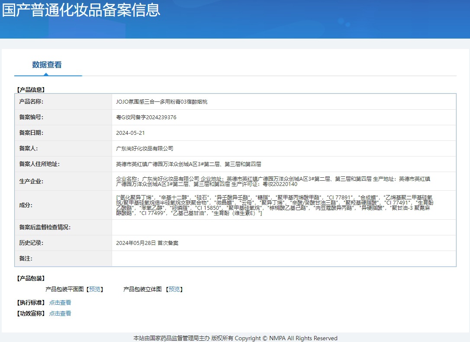Click the 产品名称 row label
This screenshot has height=342, width=470.
point(31,101)
